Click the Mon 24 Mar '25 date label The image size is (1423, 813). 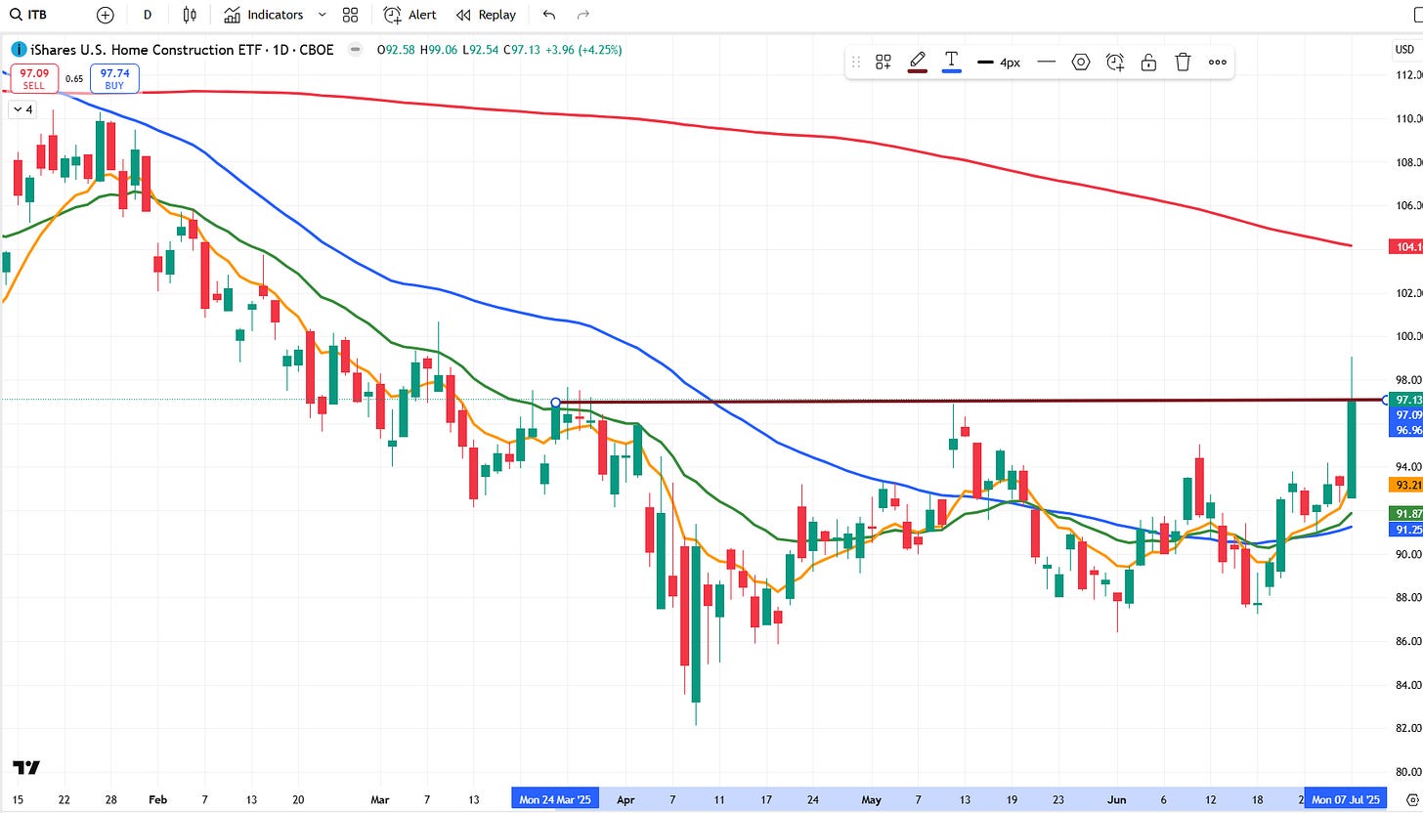pos(554,799)
